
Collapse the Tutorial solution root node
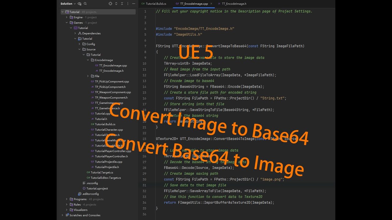tap(63, 12)
